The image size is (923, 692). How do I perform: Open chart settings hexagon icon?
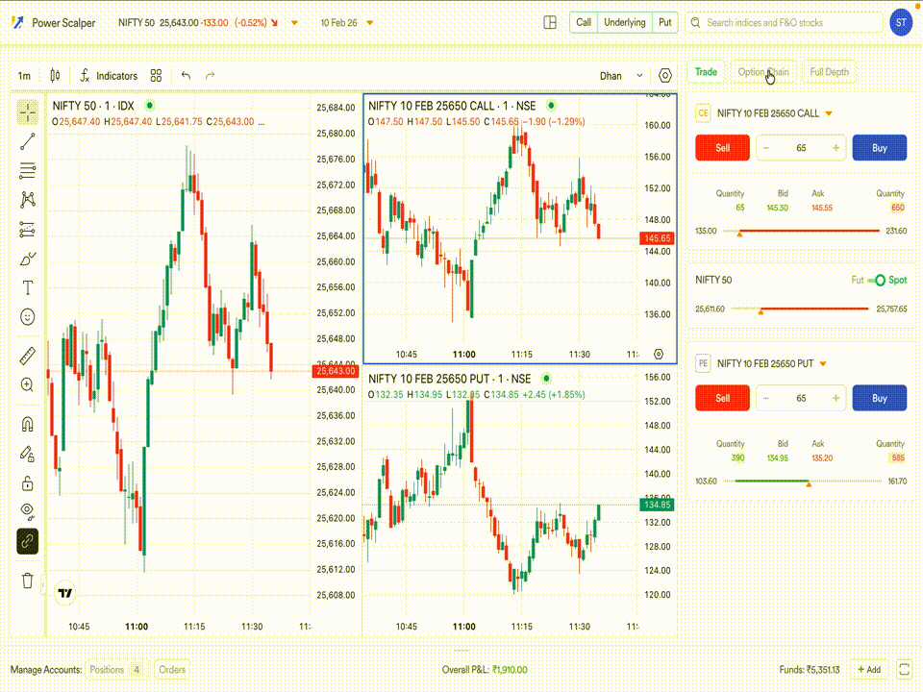click(x=665, y=76)
